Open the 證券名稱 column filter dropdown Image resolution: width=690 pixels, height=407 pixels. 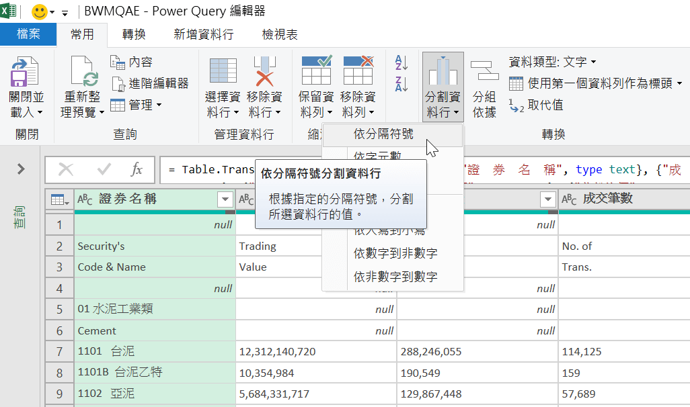[225, 199]
